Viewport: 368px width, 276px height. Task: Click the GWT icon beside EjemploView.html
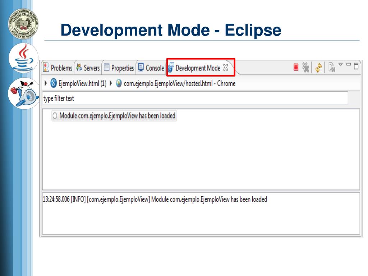54,83
